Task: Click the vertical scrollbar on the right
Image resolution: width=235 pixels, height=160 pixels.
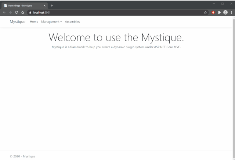Action: point(234,89)
